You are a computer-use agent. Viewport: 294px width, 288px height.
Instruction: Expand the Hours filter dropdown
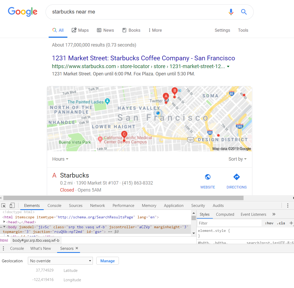[x=60, y=159]
